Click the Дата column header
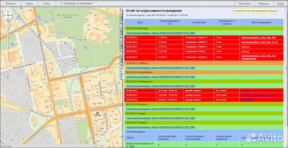 (x=140, y=22)
